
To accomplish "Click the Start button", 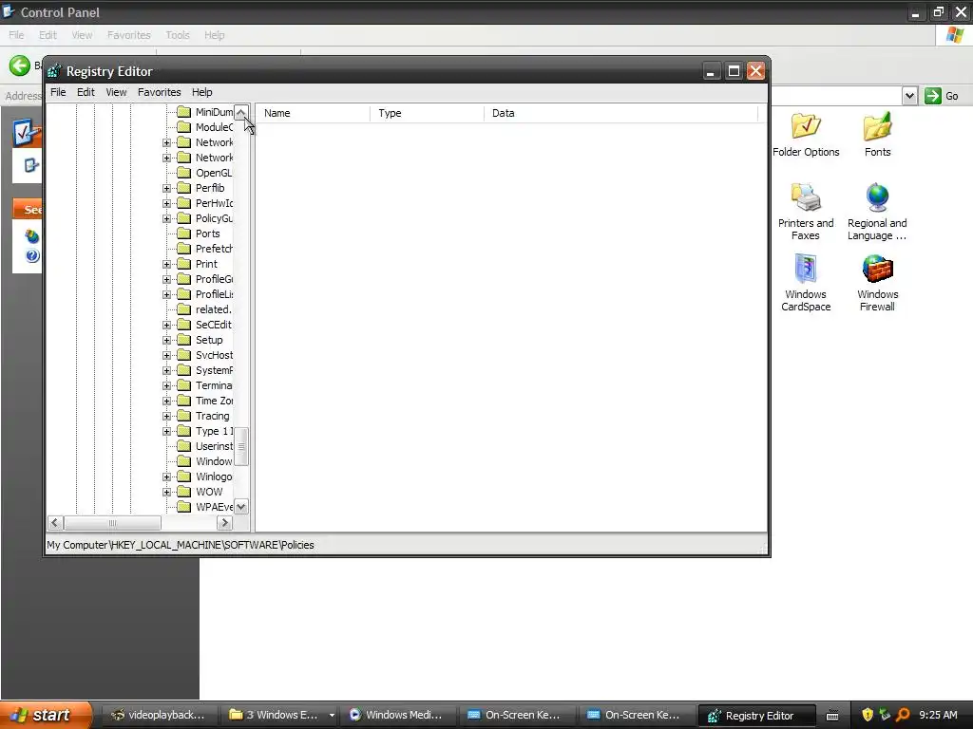I will coord(46,715).
